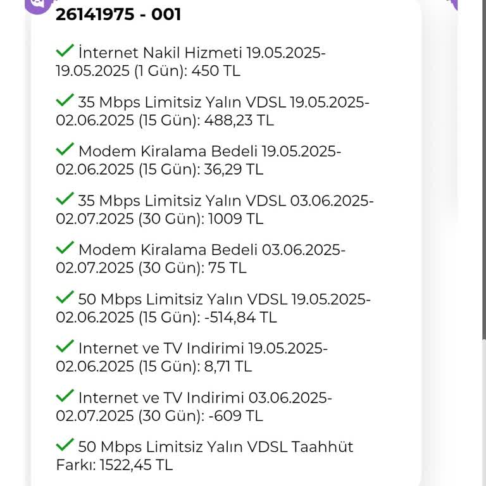This screenshot has width=486, height=486.
Task: Select Internet ve TV Indirimi -609 TL line
Action: (x=193, y=407)
